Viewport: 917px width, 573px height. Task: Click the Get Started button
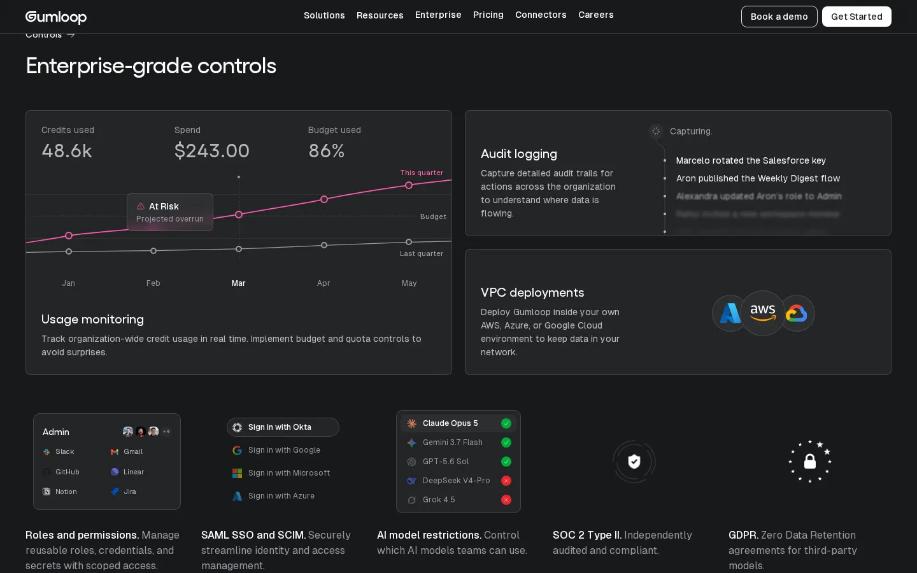pos(857,17)
